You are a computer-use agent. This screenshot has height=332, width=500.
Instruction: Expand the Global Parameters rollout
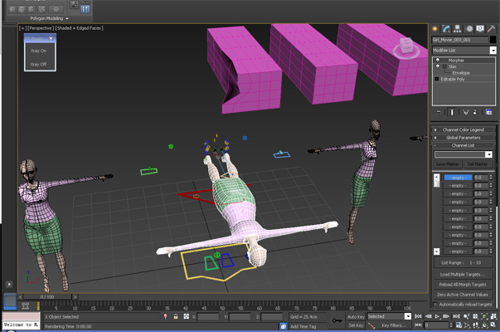pyautogui.click(x=464, y=138)
